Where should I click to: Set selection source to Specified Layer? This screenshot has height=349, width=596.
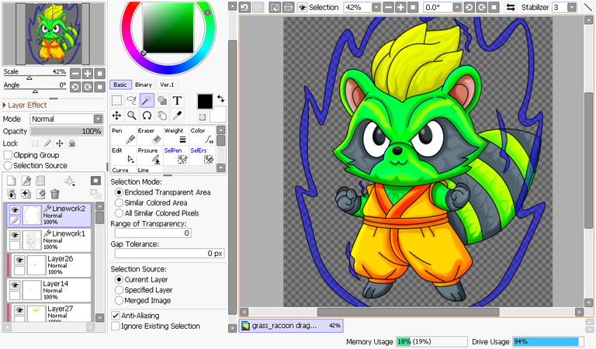119,290
